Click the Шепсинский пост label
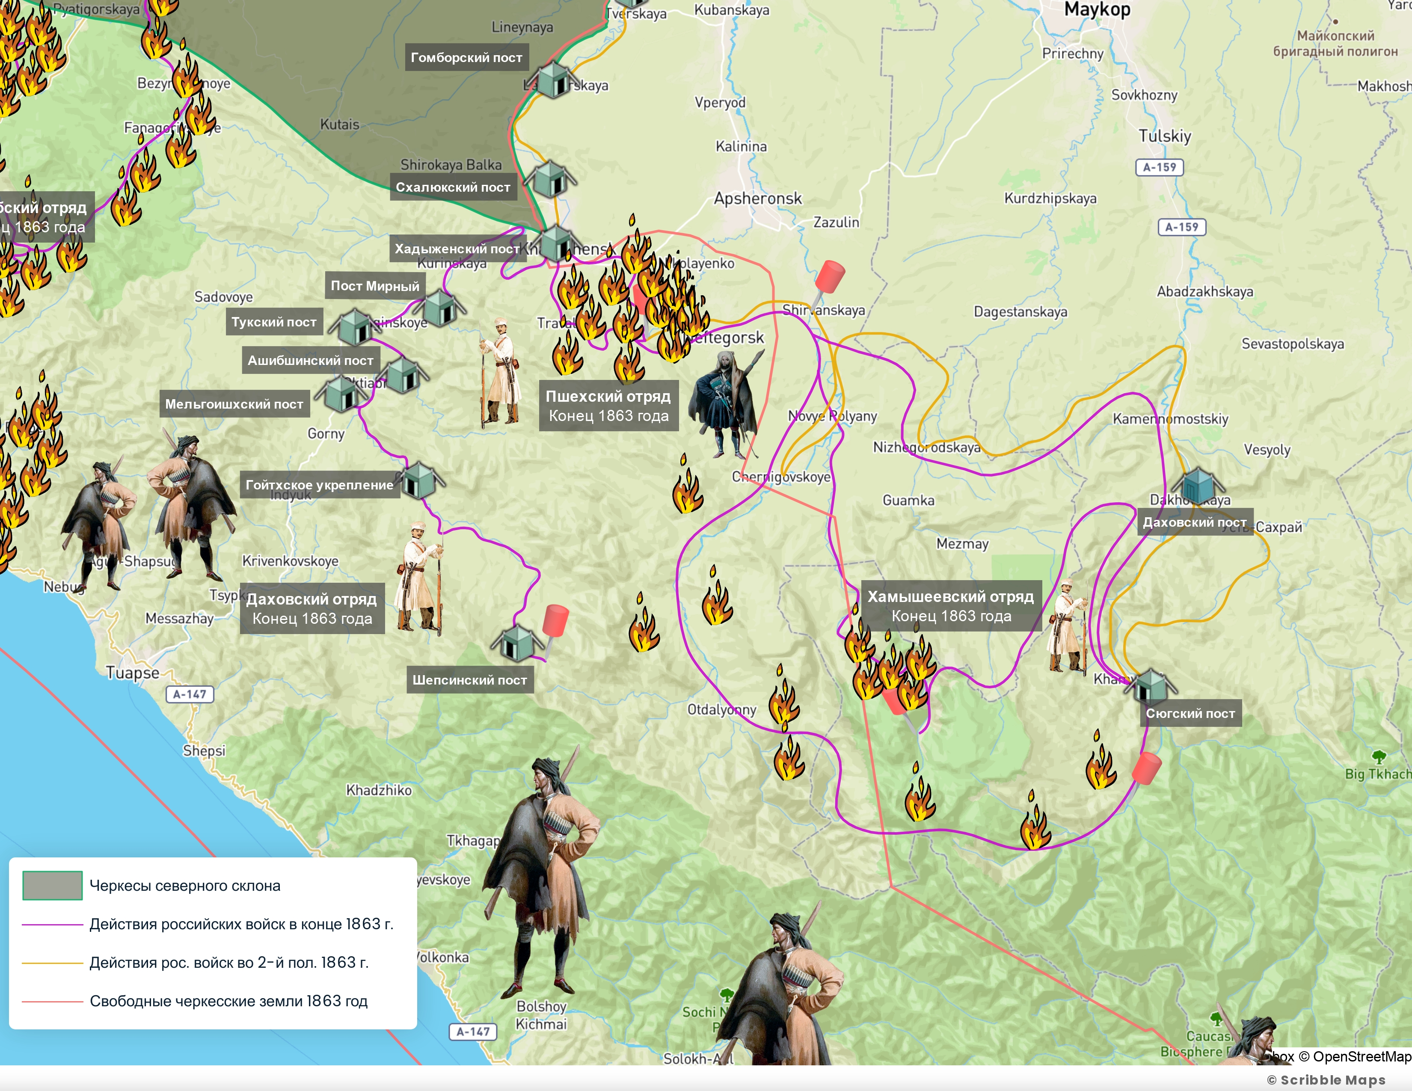The image size is (1412, 1091). coord(470,680)
